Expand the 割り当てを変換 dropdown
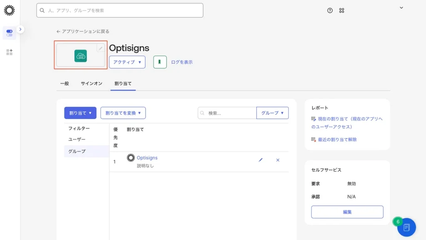 (123, 113)
